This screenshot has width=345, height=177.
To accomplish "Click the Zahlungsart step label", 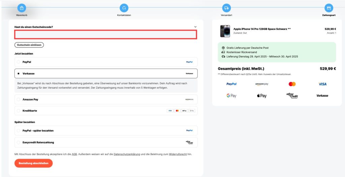I will click(x=329, y=15).
